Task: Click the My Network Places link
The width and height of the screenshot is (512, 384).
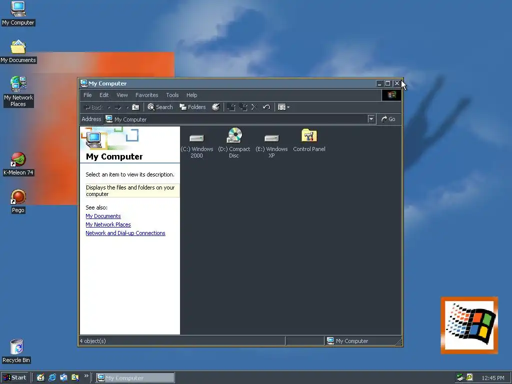Action: click(x=108, y=224)
